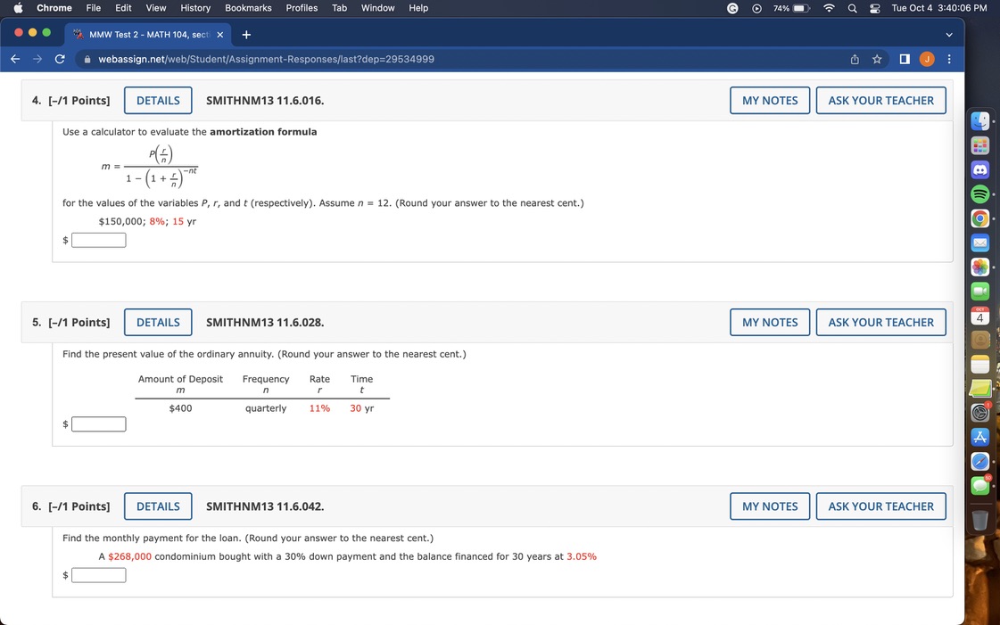Open Spotlight search in the menu bar
Image resolution: width=1000 pixels, height=625 pixels.
click(x=852, y=8)
